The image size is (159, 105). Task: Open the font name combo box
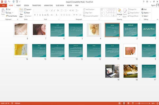click(x=39, y=11)
